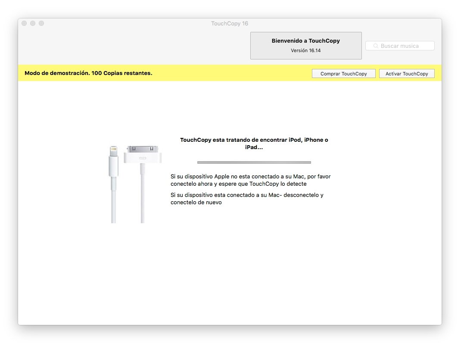Click the minimize window button
467x343 pixels.
click(x=33, y=23)
